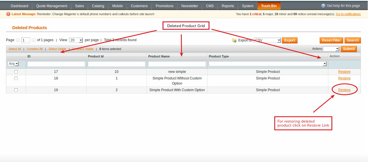Click the Latest Message alert icon

[x=8, y=14]
